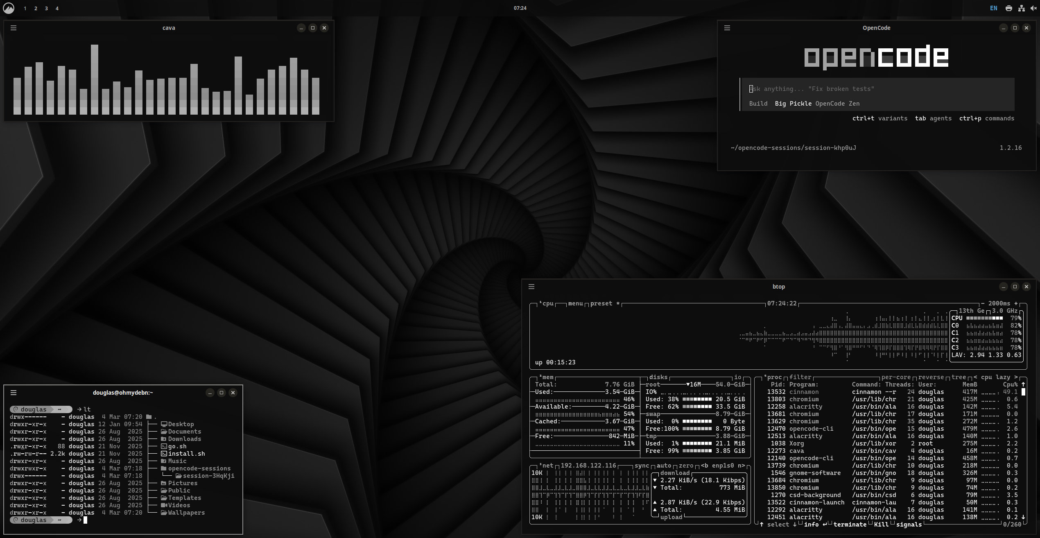Click the mountain logo menu icon in panel
This screenshot has height=538, width=1040.
coord(9,8)
